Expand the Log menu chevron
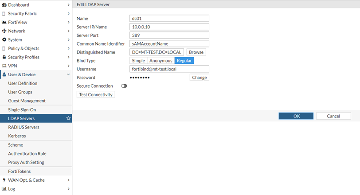360x195 pixels. pyautogui.click(x=68, y=189)
